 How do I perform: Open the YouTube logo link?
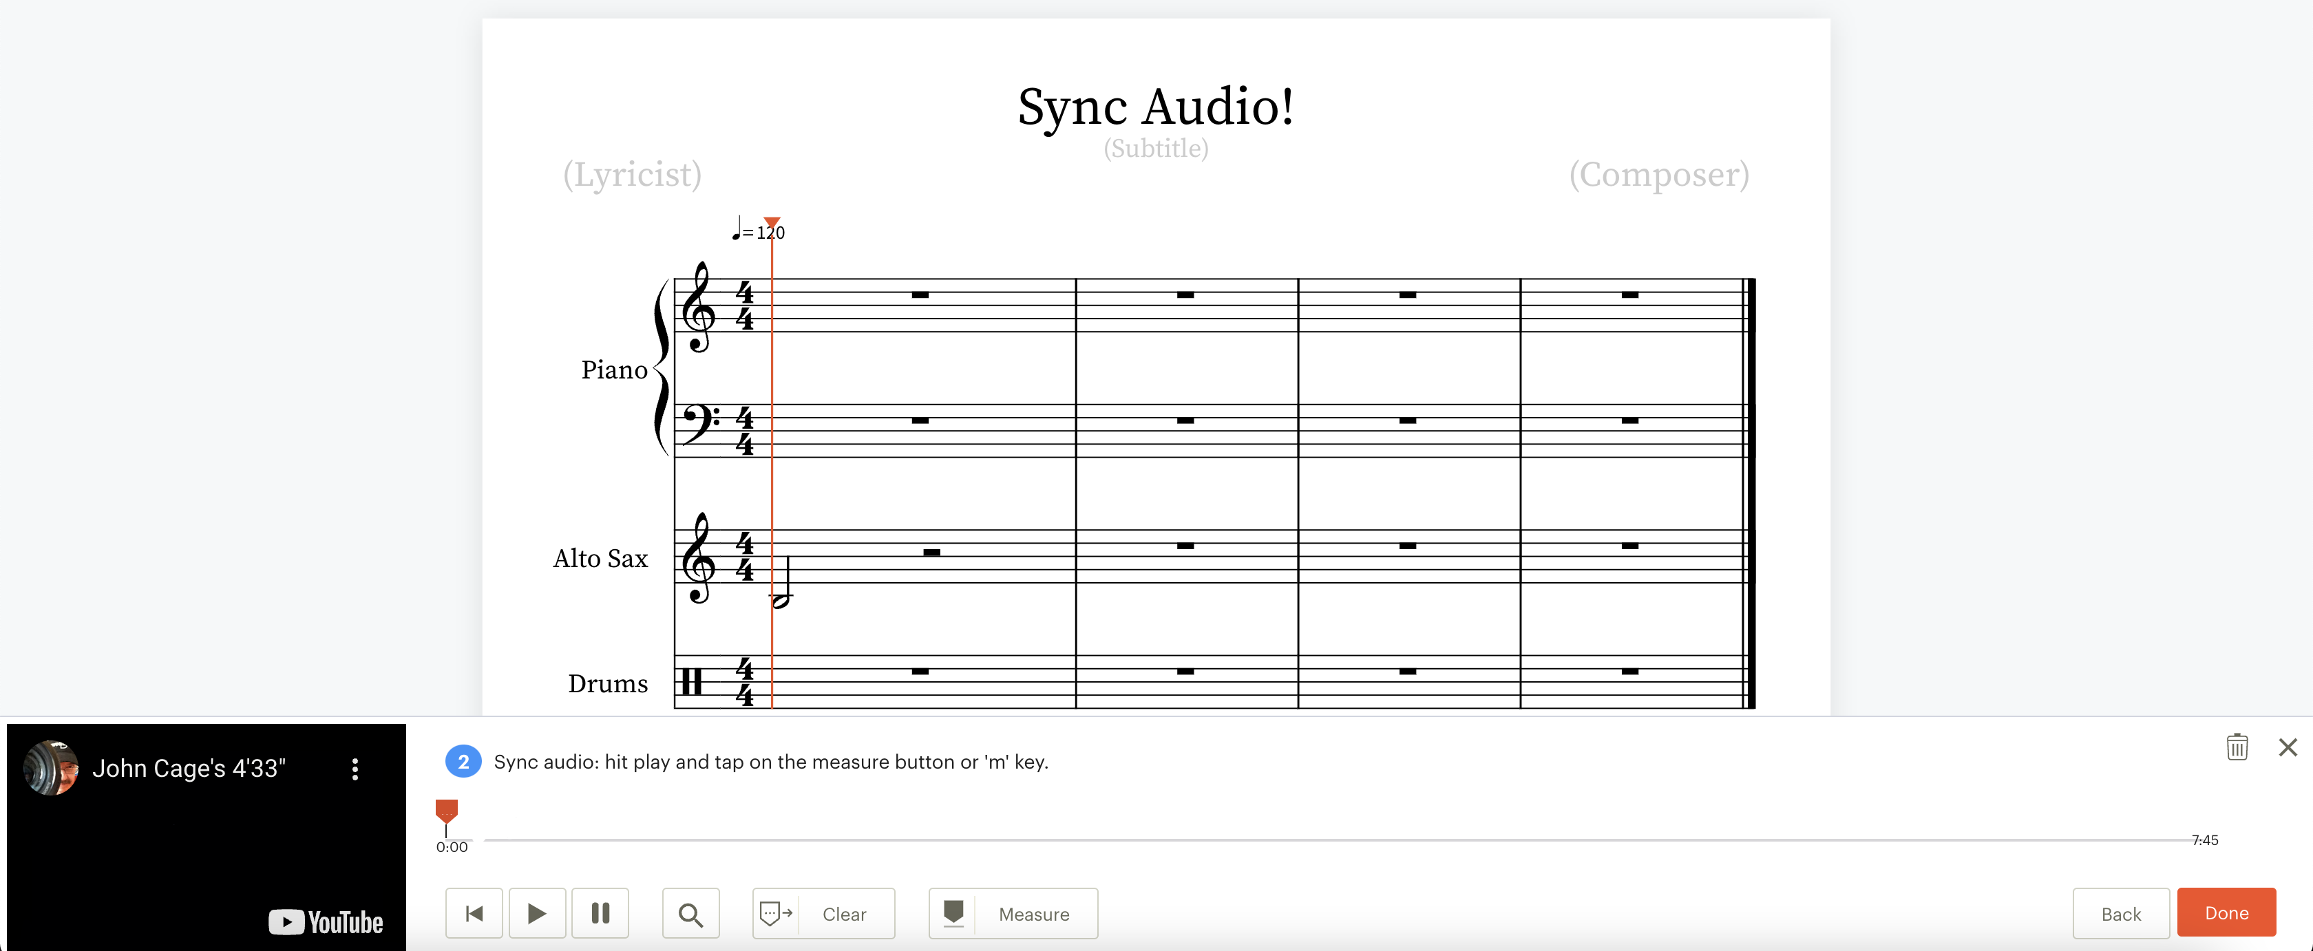[x=326, y=921]
